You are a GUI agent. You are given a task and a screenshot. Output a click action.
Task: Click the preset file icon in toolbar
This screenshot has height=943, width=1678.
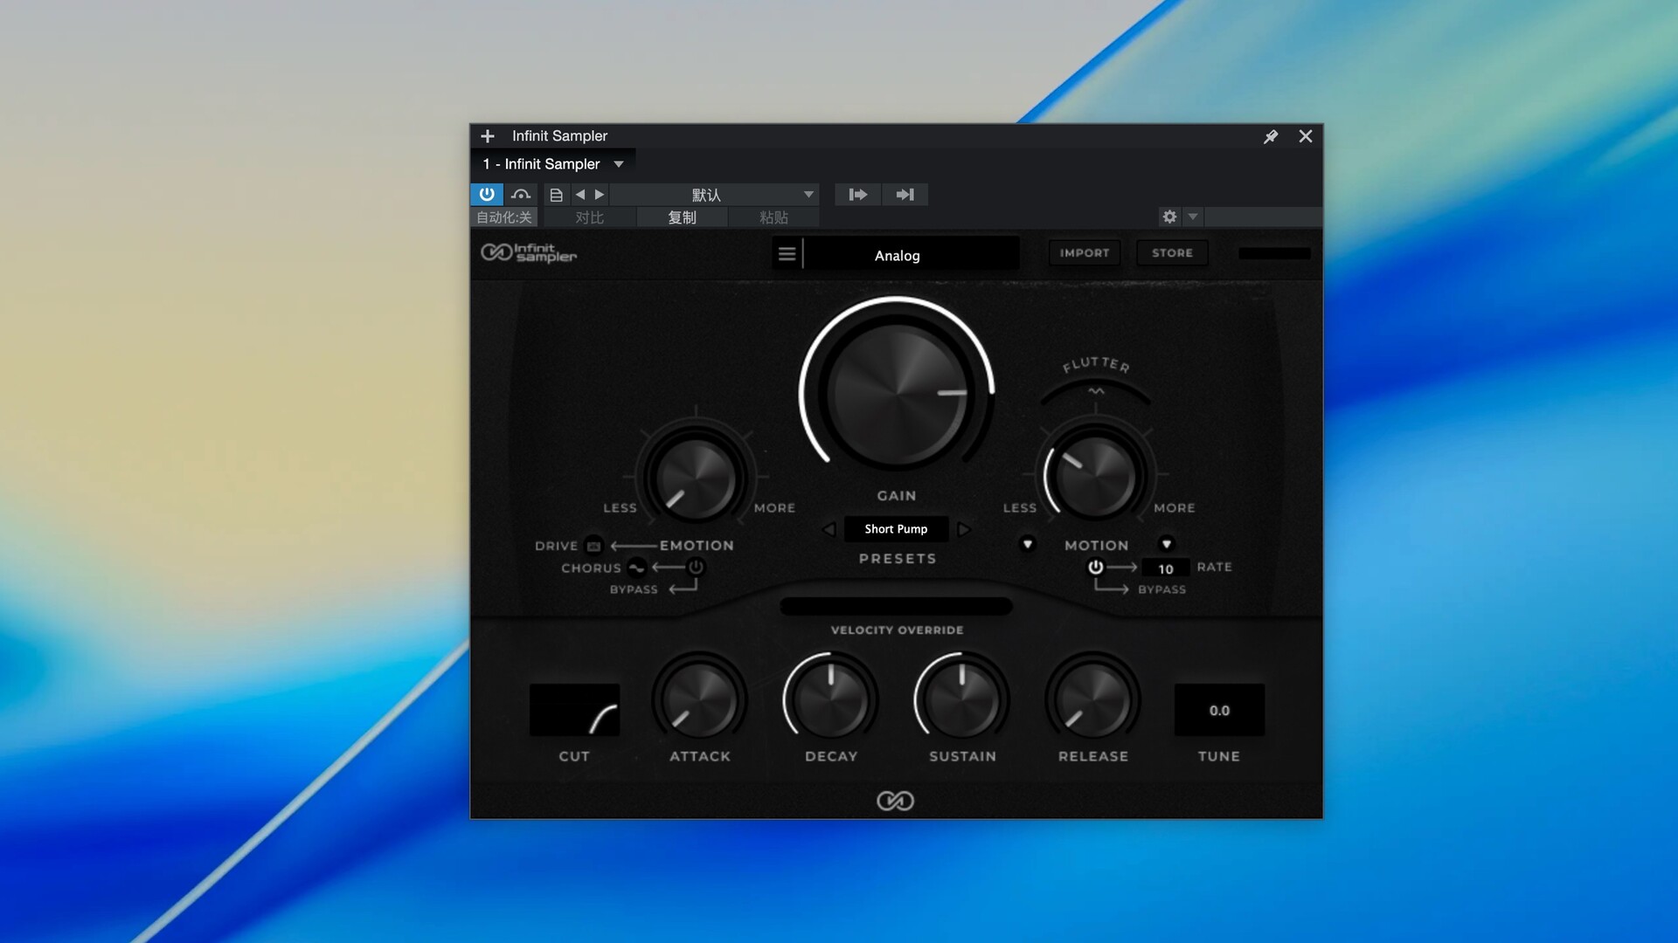[556, 194]
